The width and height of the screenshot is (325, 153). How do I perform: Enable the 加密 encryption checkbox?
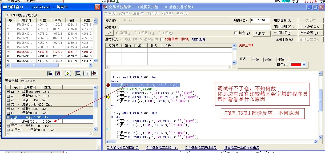point(235,33)
